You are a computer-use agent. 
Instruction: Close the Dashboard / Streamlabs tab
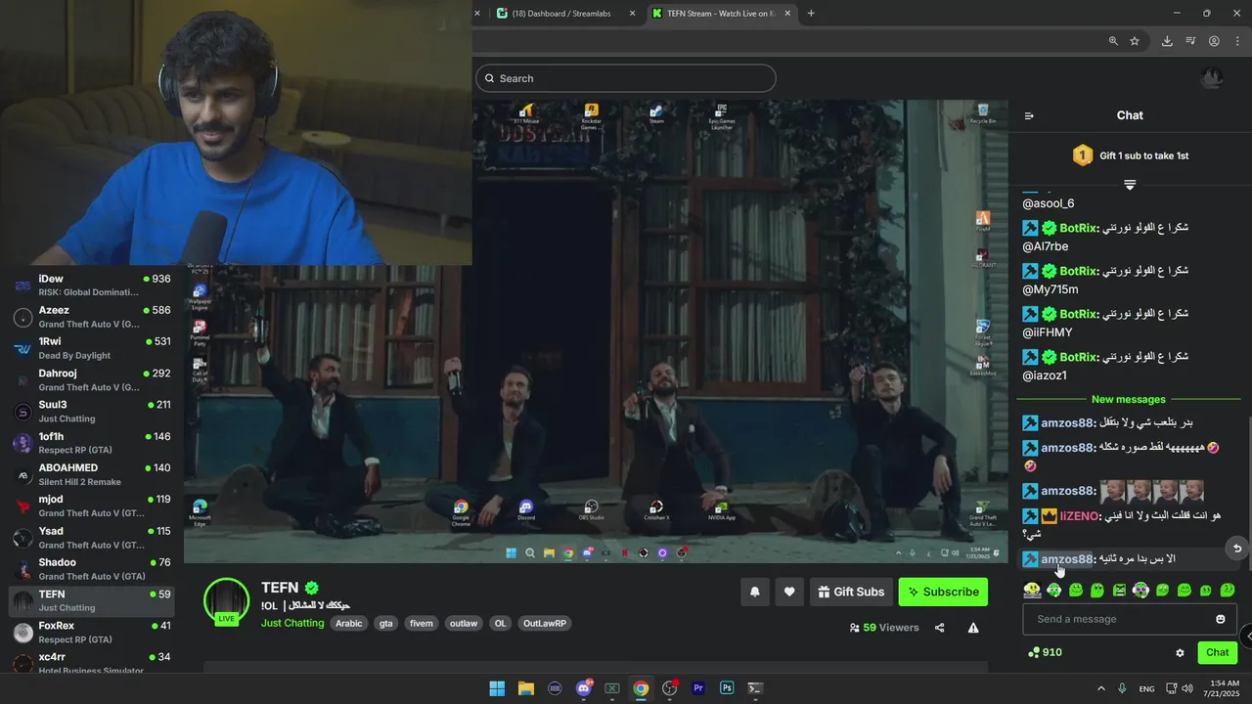click(x=632, y=14)
